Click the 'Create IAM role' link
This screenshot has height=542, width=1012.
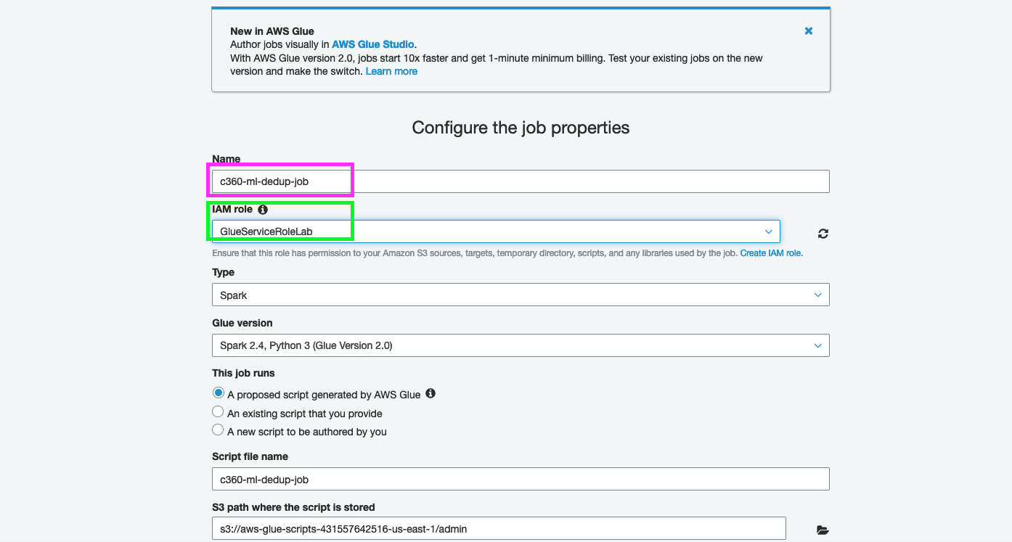771,253
